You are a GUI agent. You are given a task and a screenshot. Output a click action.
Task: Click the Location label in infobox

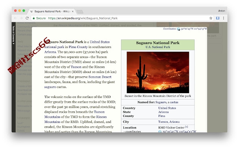coord(130,127)
